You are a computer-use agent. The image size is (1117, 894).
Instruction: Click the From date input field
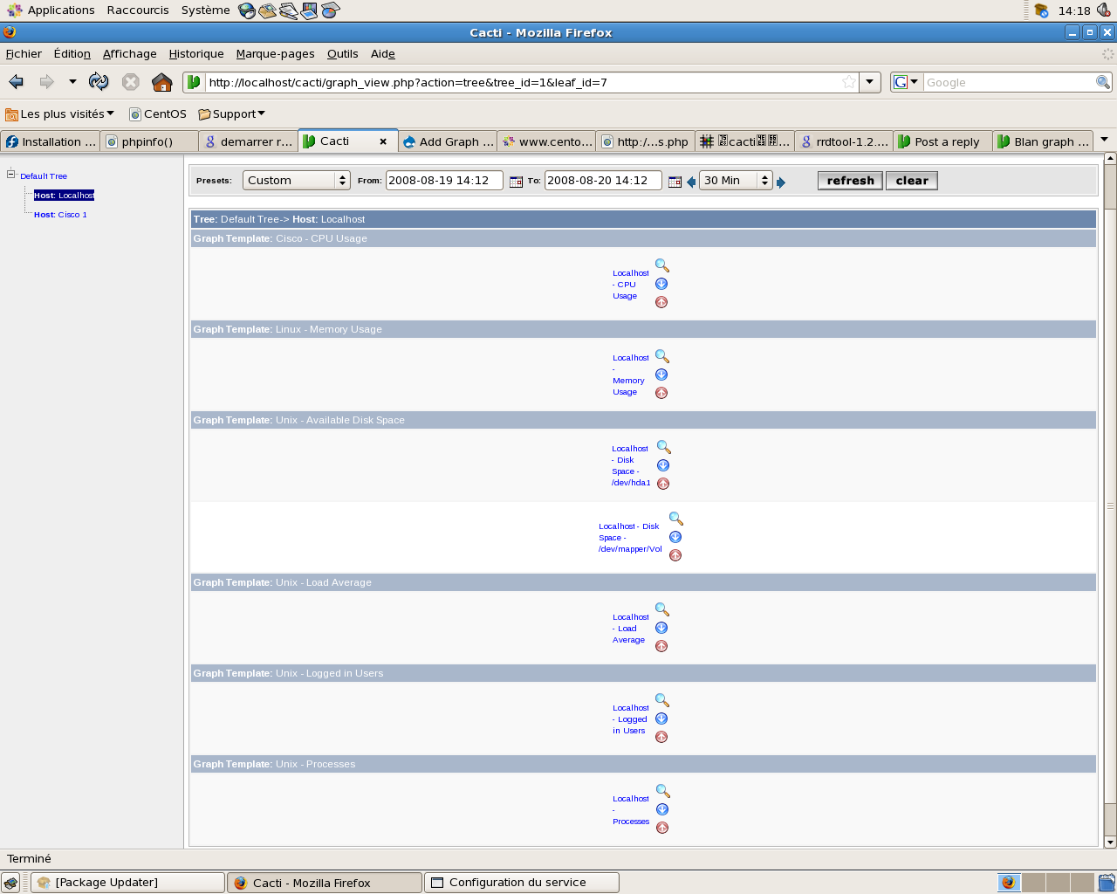coord(444,181)
